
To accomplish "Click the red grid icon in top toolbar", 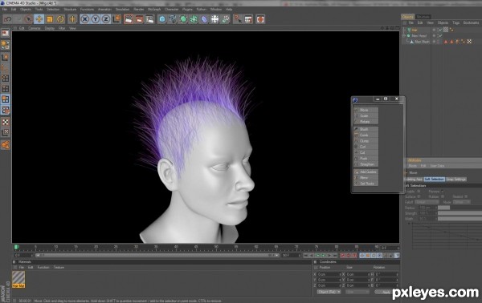I will (x=248, y=19).
